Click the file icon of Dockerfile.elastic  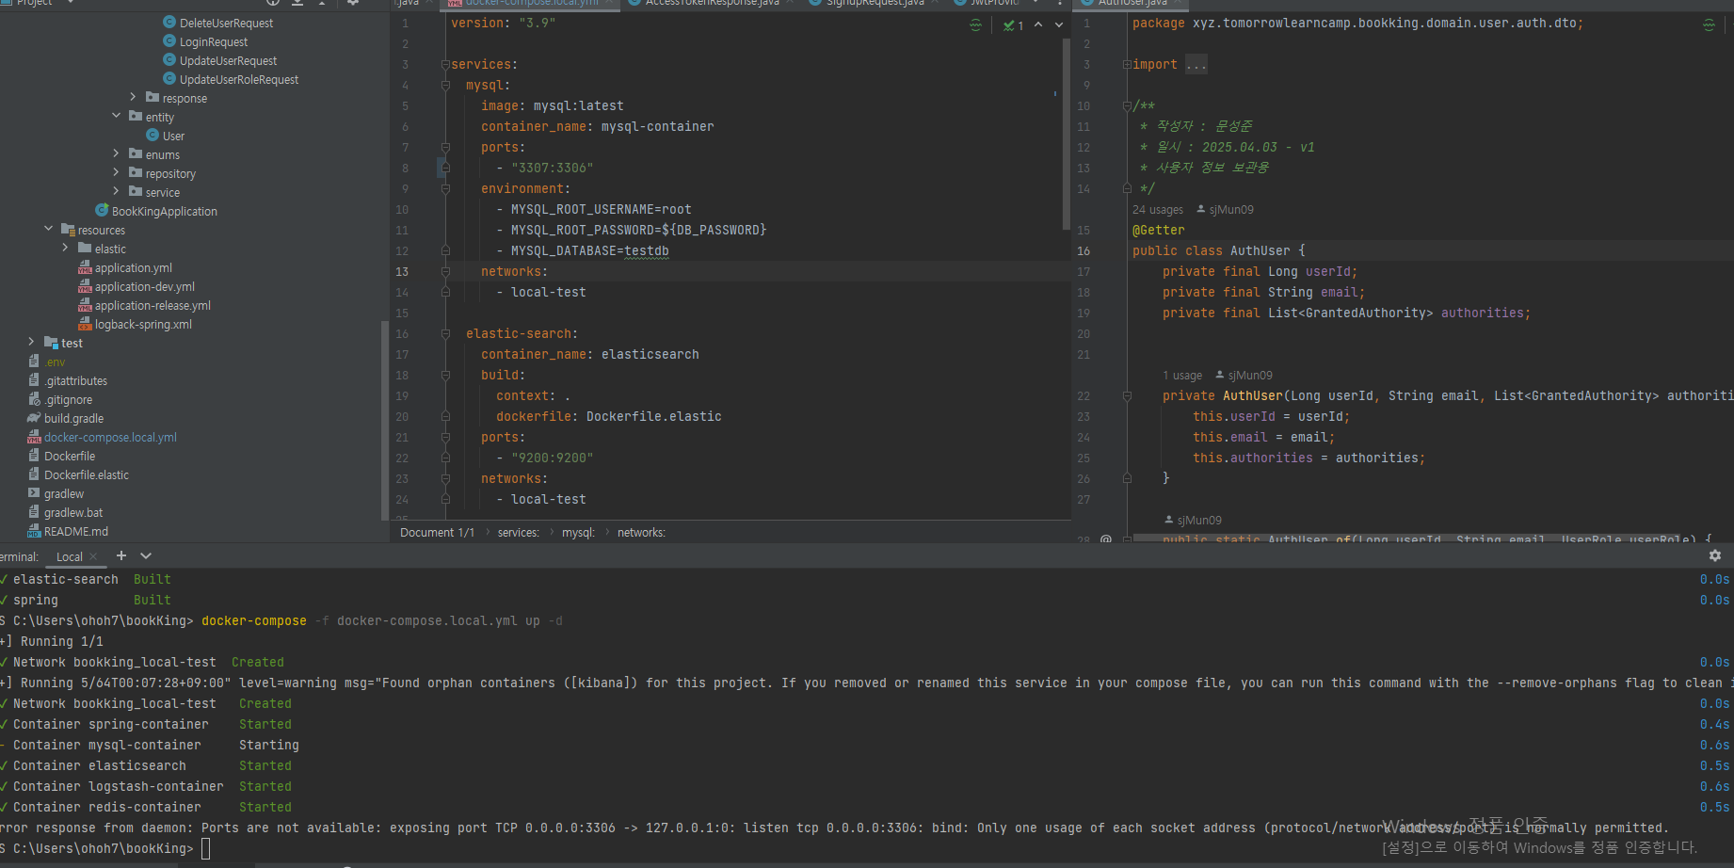[x=34, y=474]
